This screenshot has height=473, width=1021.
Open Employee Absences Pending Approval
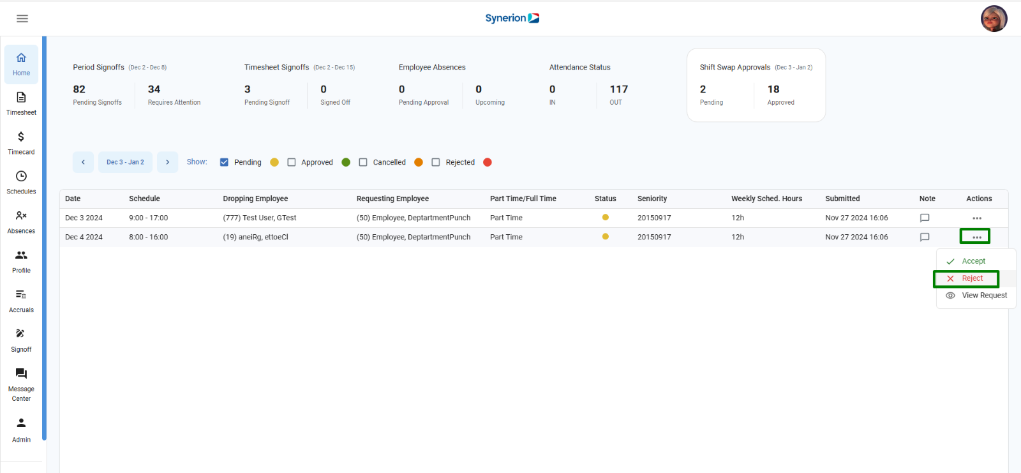pos(424,94)
